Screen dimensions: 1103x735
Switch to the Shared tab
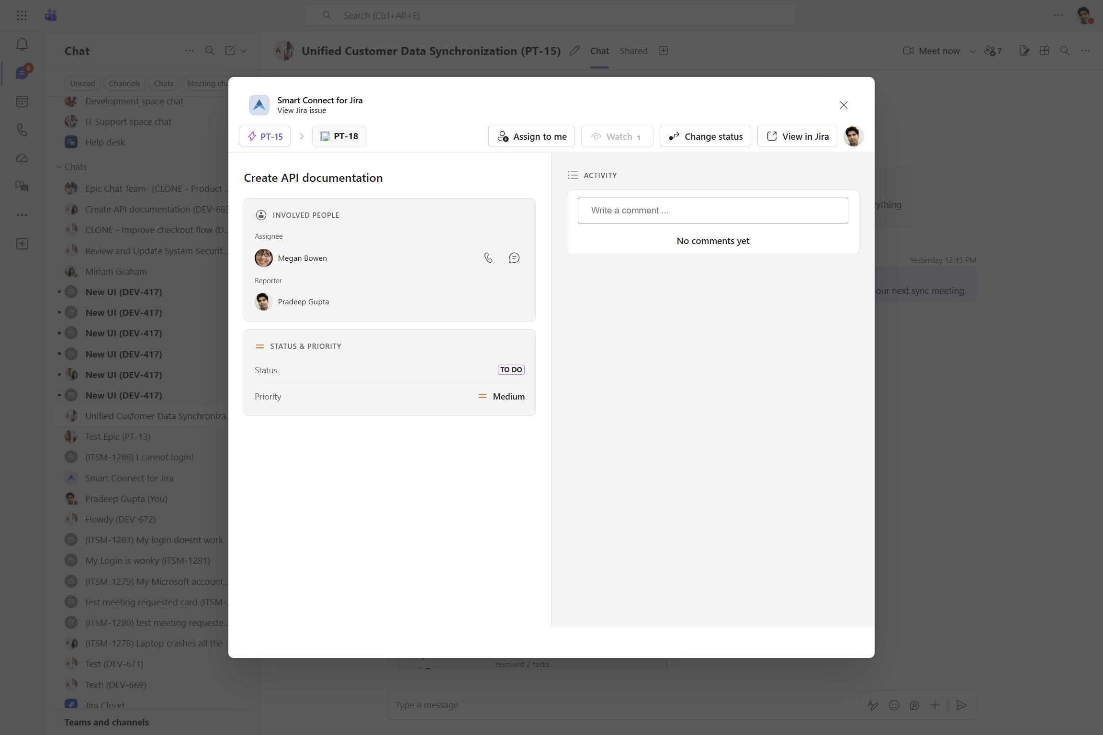click(633, 51)
